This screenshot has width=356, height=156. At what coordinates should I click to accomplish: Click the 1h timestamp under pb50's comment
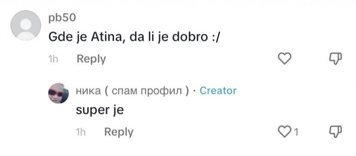pyautogui.click(x=53, y=59)
